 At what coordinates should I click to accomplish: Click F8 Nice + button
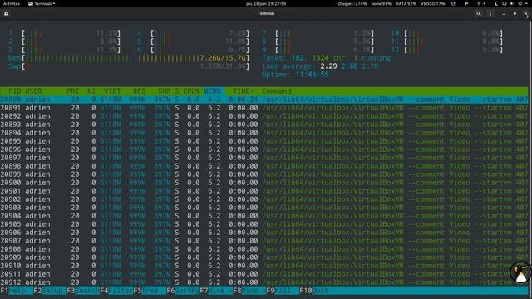tap(249, 291)
